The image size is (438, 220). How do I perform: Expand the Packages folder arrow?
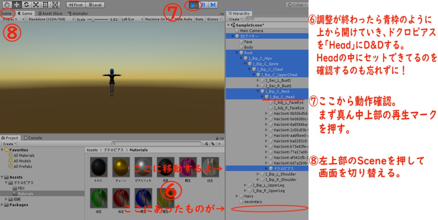click(x=2, y=205)
